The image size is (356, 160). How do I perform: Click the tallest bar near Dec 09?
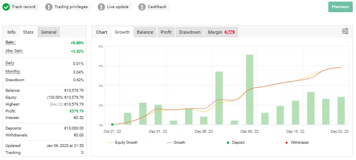(x=249, y=89)
